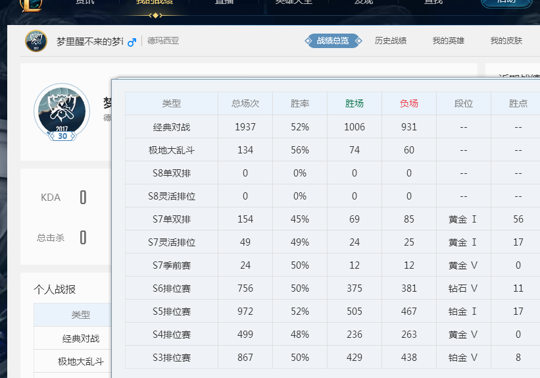Viewport: 540px width, 378px height.
Task: Open the 我的英雄 tab
Action: [449, 41]
